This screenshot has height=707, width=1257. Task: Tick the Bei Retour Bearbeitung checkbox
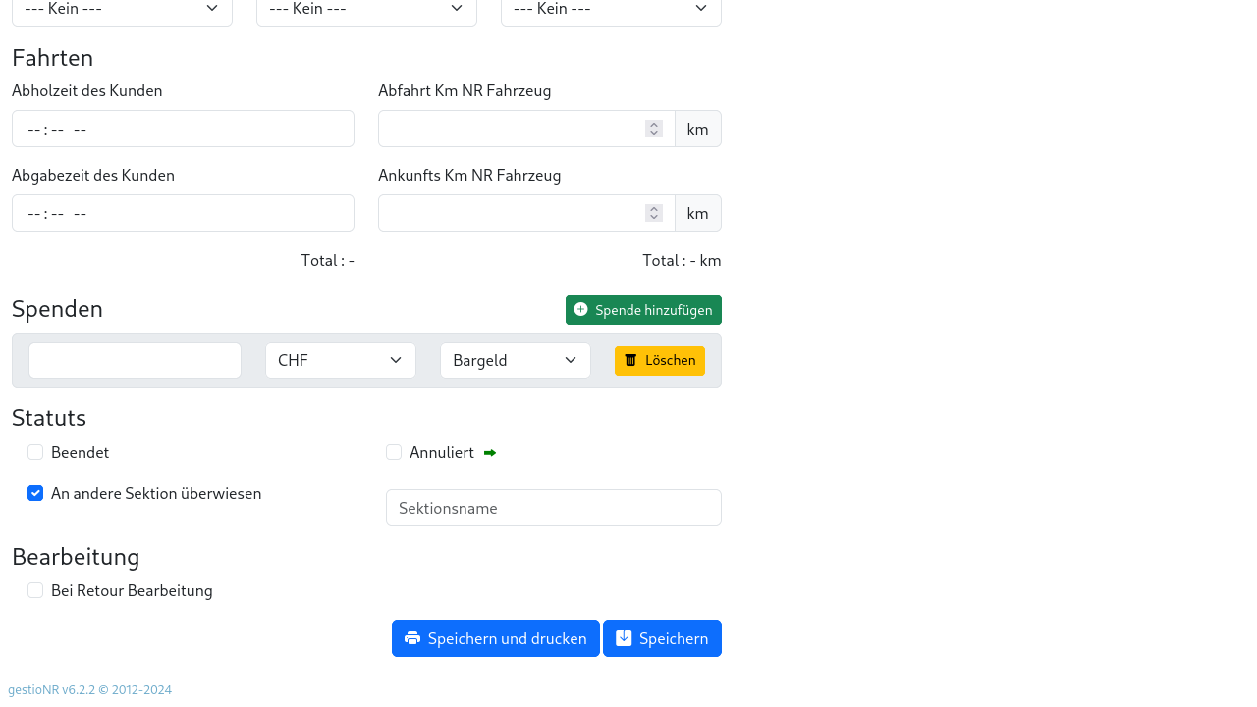(35, 590)
